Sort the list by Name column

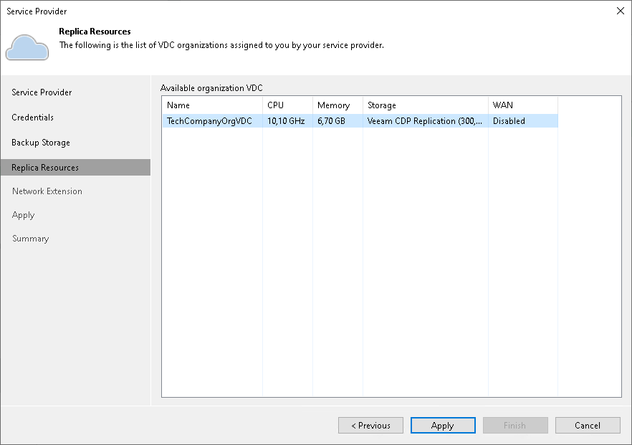coord(211,105)
